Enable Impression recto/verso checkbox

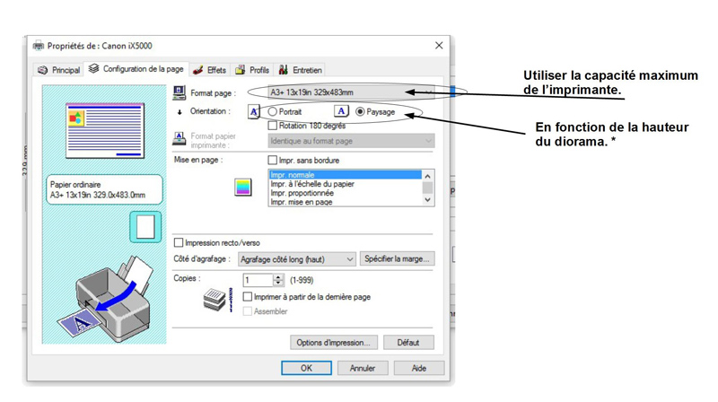pyautogui.click(x=179, y=242)
